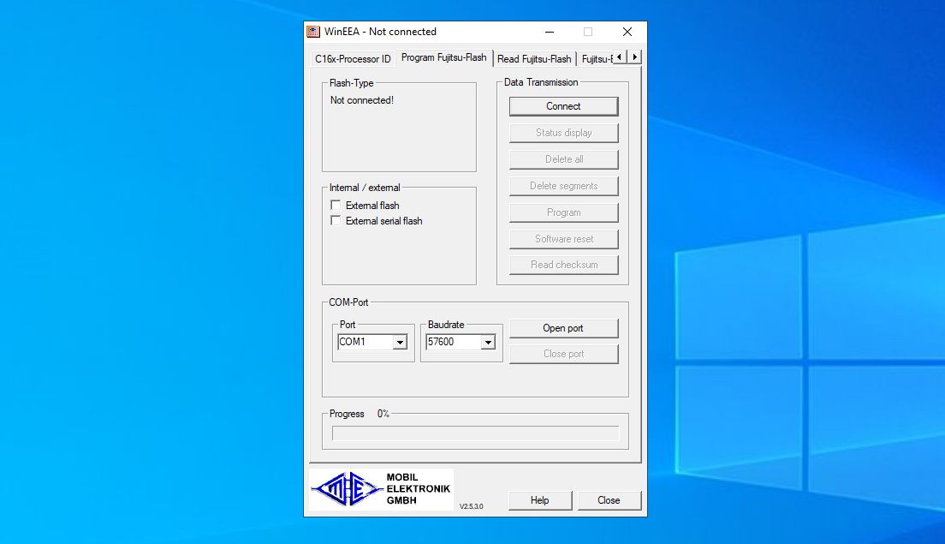Click the Delete all button
The width and height of the screenshot is (945, 544).
[x=563, y=159]
